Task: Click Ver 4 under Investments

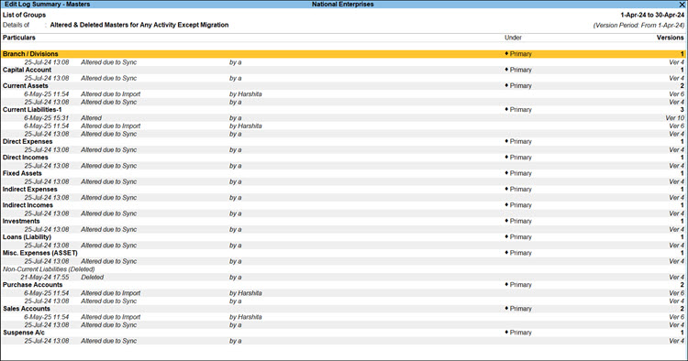Action: tap(677, 229)
